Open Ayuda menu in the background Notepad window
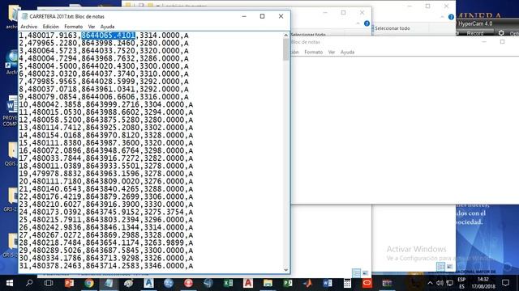This screenshot has height=291, width=519. [x=347, y=52]
